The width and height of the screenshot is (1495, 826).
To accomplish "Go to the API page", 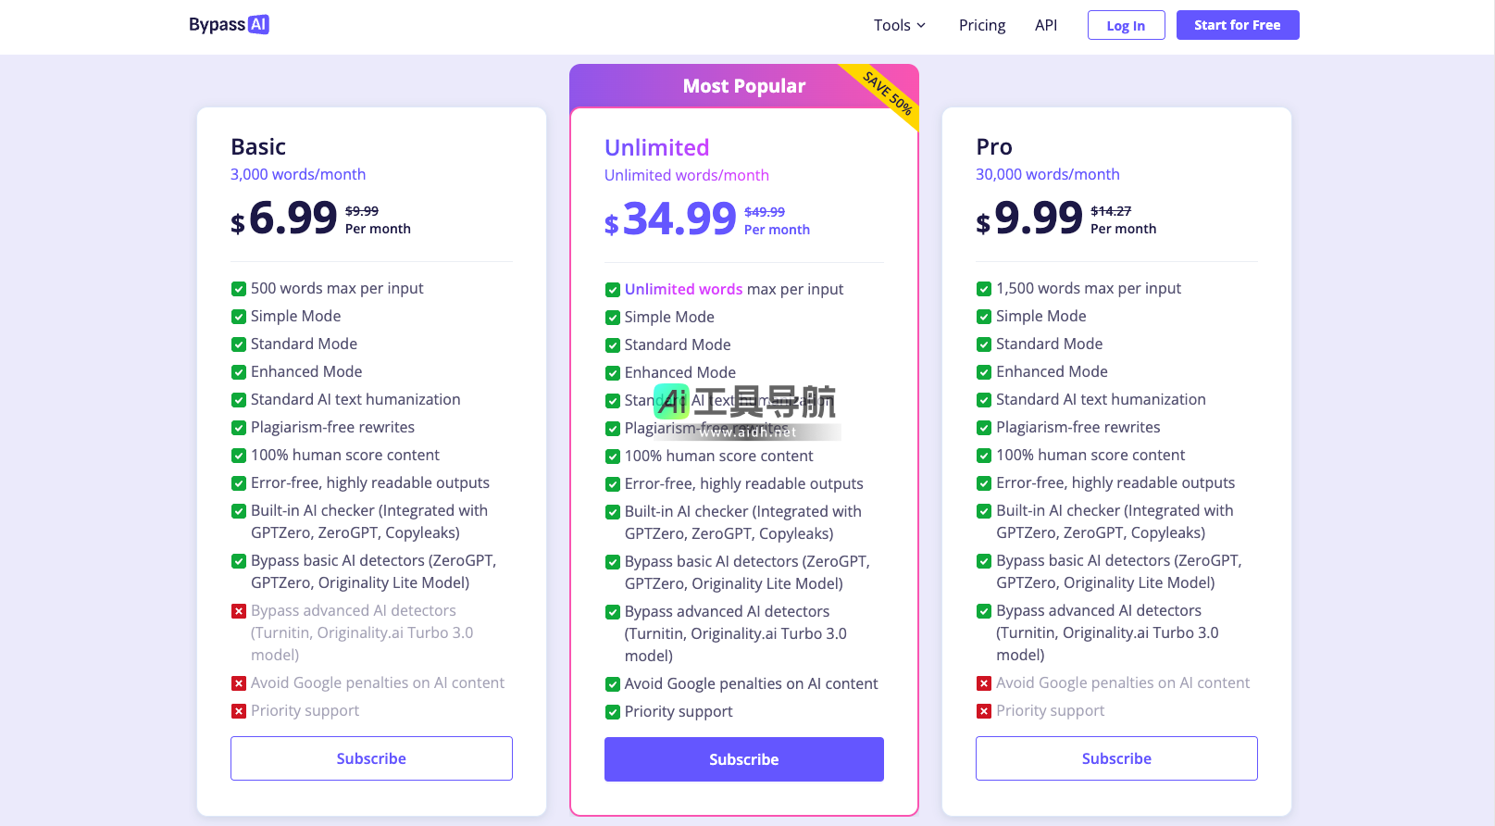I will point(1046,25).
